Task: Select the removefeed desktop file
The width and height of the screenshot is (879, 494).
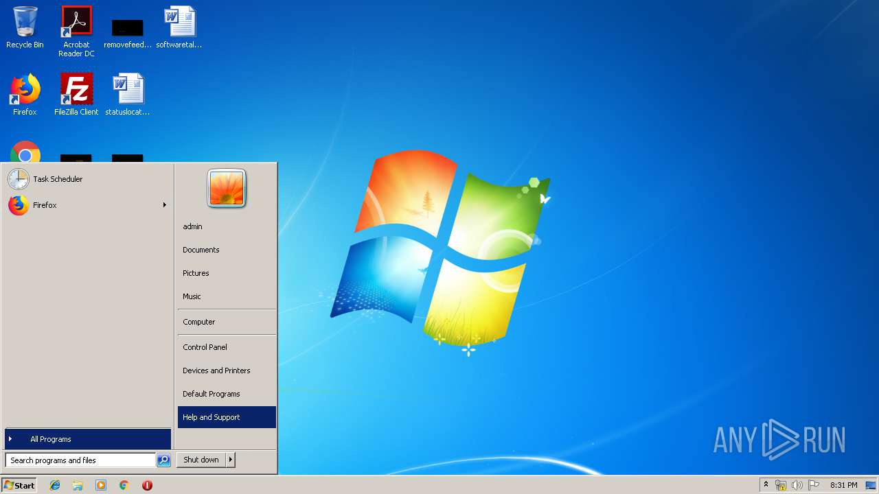Action: [128, 33]
